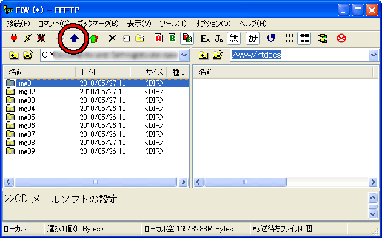382x238 pixels.
Task: Click the folder sync tree icon
Action: (x=322, y=38)
